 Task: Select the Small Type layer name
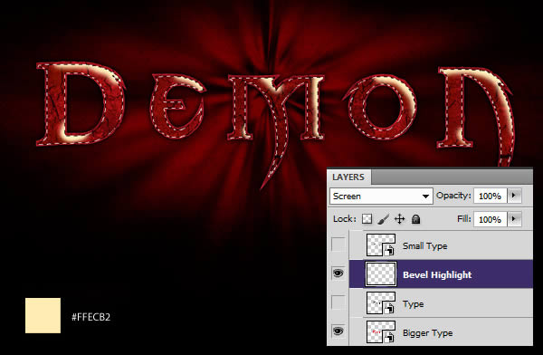pos(425,246)
